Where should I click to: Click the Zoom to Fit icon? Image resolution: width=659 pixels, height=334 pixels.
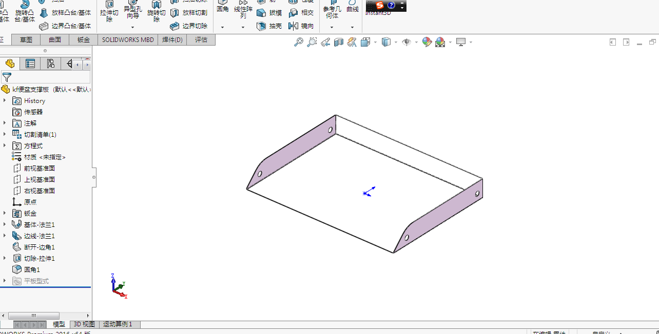click(x=298, y=42)
